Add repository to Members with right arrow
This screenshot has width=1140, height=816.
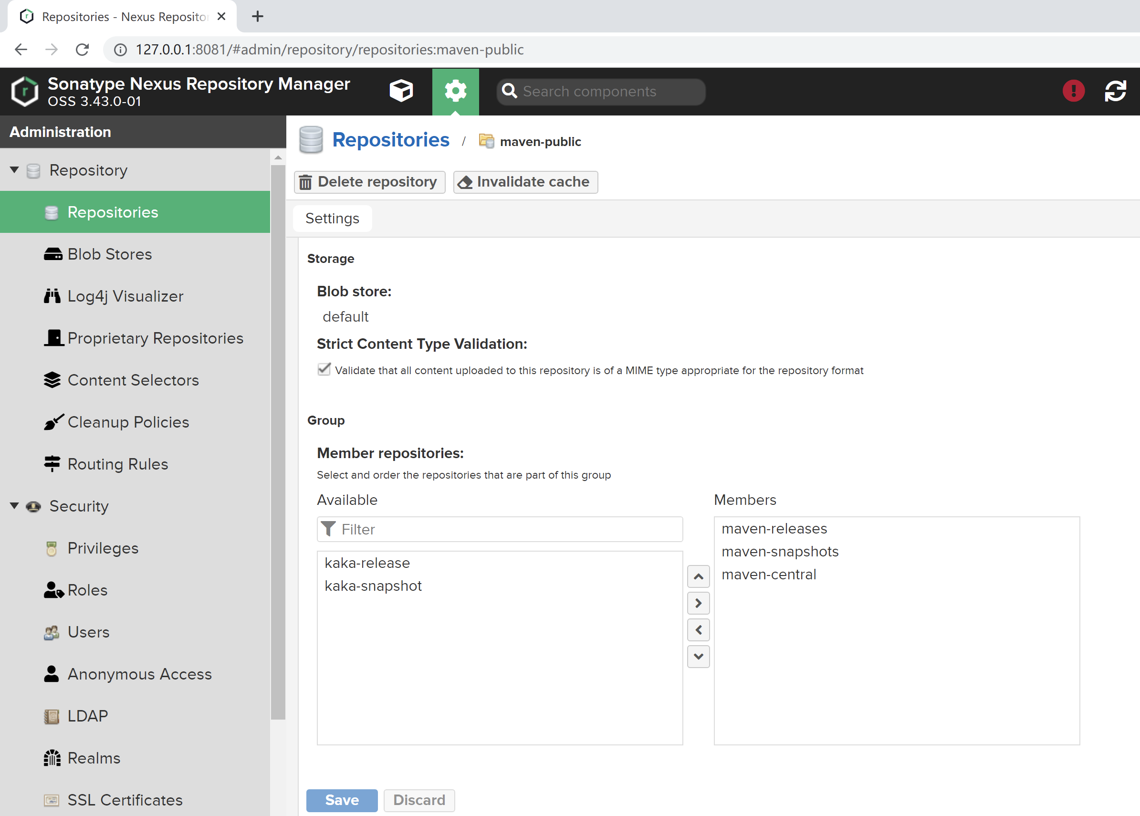[x=698, y=603]
